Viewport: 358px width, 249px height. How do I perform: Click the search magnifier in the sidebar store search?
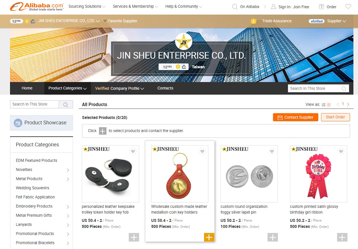66,104
